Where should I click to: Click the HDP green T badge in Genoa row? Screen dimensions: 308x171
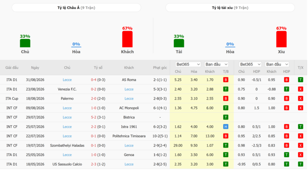tap(287, 155)
